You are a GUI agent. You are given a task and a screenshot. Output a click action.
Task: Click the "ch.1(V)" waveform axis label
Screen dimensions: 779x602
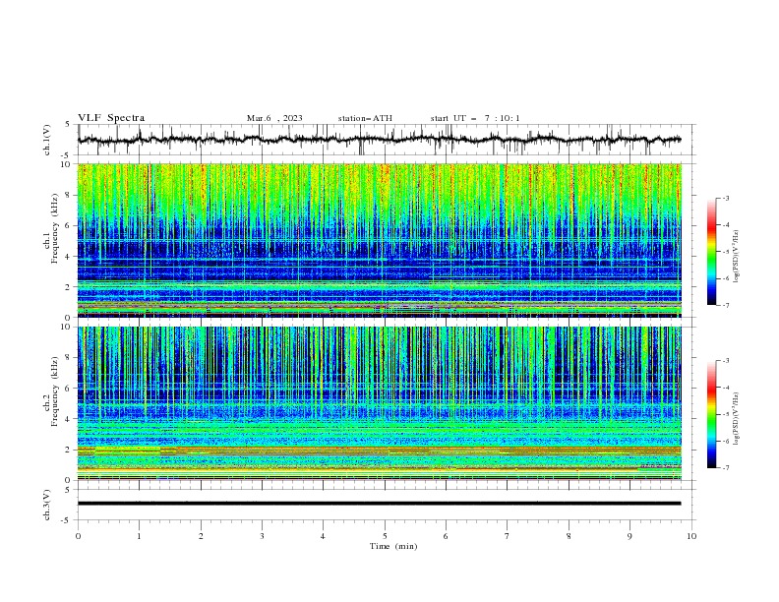47,140
